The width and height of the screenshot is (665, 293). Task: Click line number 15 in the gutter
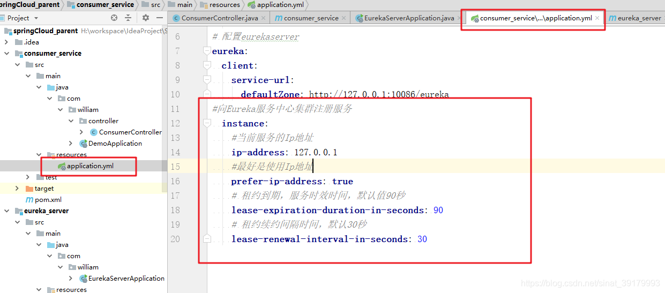click(175, 167)
